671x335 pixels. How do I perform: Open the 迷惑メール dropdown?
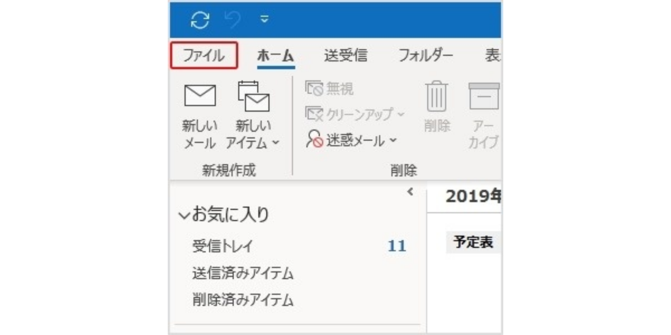[351, 140]
